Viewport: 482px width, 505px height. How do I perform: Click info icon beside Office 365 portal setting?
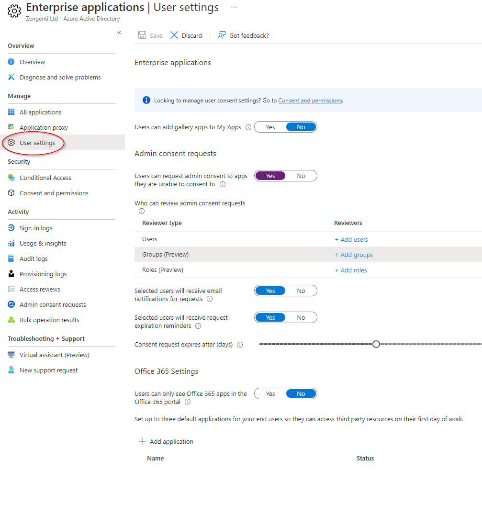click(x=188, y=402)
